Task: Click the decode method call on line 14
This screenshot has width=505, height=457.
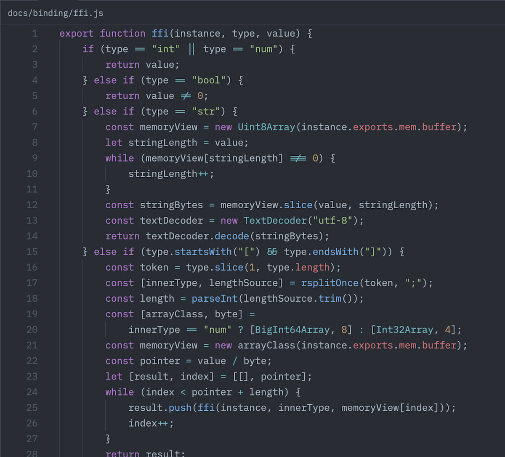Action: pos(232,236)
